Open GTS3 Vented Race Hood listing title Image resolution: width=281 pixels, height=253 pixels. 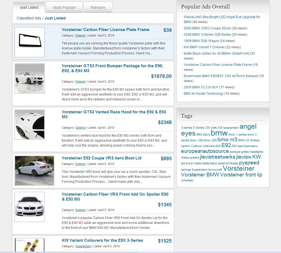pos(114,114)
